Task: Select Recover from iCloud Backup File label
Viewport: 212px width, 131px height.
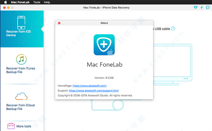Action: coord(20,107)
